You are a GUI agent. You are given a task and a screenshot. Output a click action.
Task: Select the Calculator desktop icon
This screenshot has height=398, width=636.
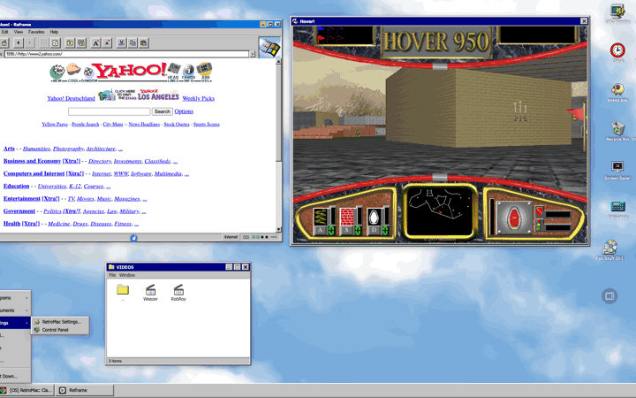617,210
